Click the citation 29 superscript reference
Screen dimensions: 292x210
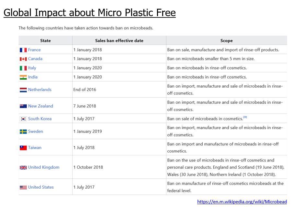point(245,117)
